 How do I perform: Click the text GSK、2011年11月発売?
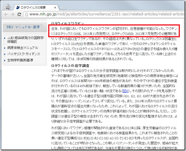tap(90, 34)
